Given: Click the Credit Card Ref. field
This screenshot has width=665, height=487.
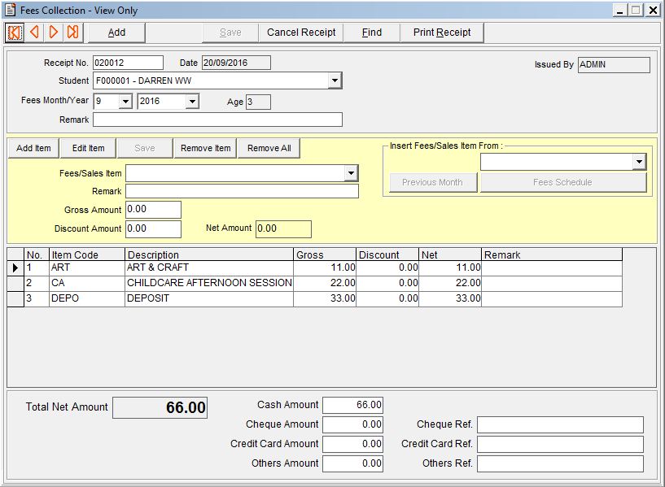Looking at the screenshot, I should point(560,444).
